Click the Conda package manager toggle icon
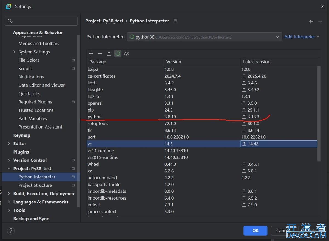Viewport: 329px width, 241px height. click(118, 54)
